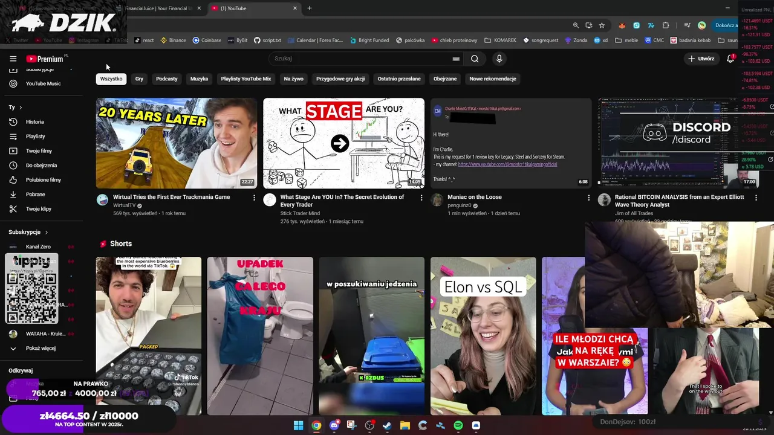
Task: Select the Nowe rekomendacje chip
Action: tap(493, 79)
